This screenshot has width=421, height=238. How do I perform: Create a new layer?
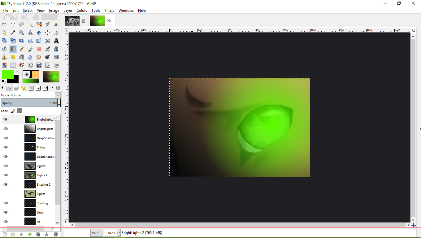coord(5,234)
